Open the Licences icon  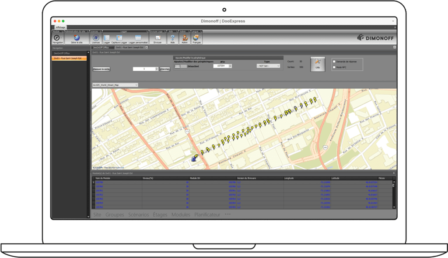(x=95, y=38)
